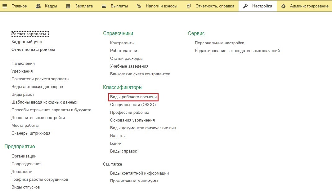Image resolution: width=332 pixels, height=191 pixels.
Task: Open the hamburger main menu icon
Action: [x=4, y=6]
